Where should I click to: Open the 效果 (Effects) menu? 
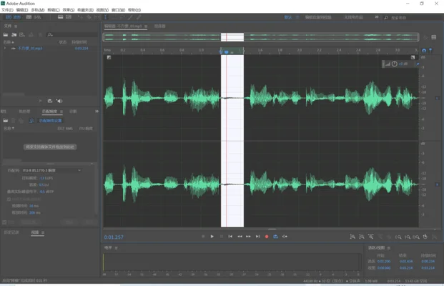[x=69, y=10]
